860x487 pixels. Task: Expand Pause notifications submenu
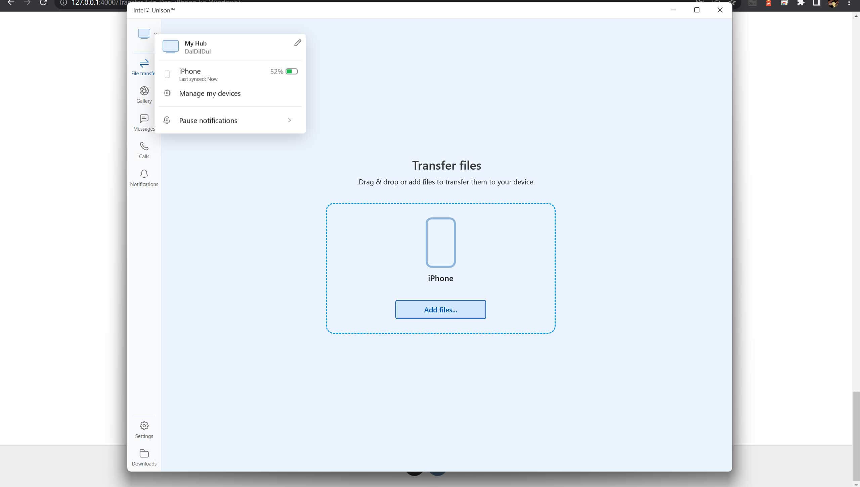coord(289,121)
